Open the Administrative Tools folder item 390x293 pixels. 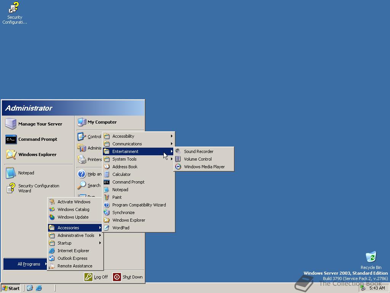[x=75, y=235]
